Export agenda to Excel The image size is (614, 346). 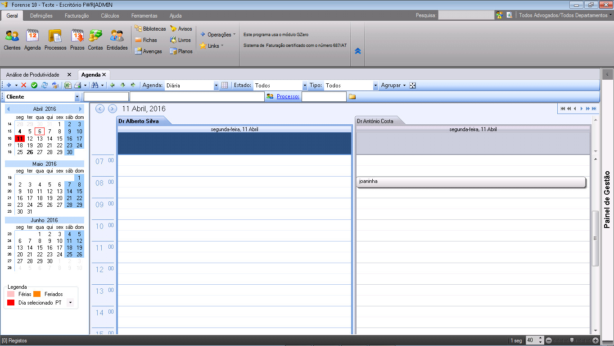(68, 85)
